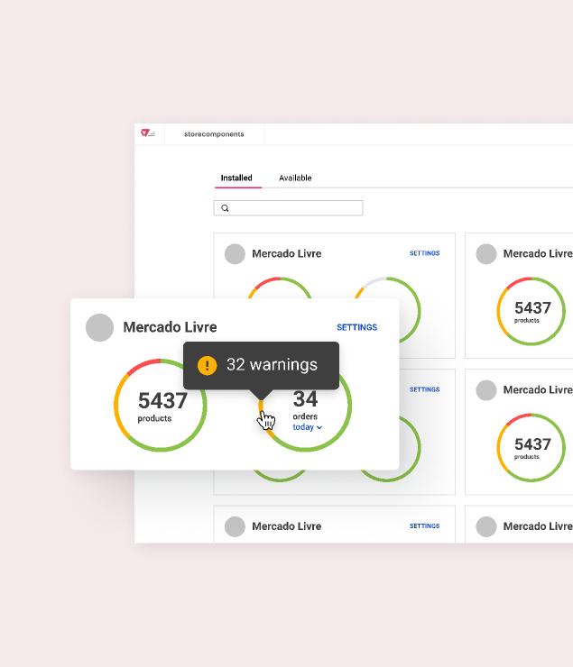Click the search magnifier icon
573x667 pixels.
[226, 208]
